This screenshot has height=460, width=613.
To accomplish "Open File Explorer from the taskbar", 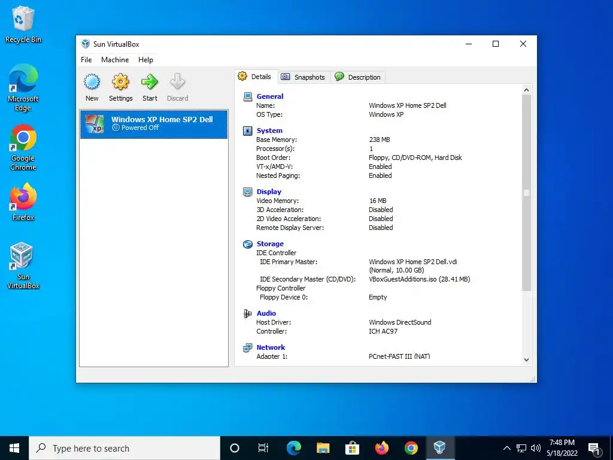I will (323, 448).
